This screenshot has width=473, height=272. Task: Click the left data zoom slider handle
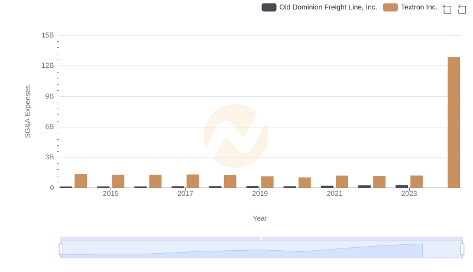(x=61, y=250)
